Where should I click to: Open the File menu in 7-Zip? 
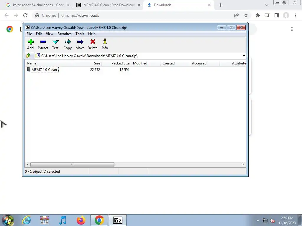pos(29,34)
